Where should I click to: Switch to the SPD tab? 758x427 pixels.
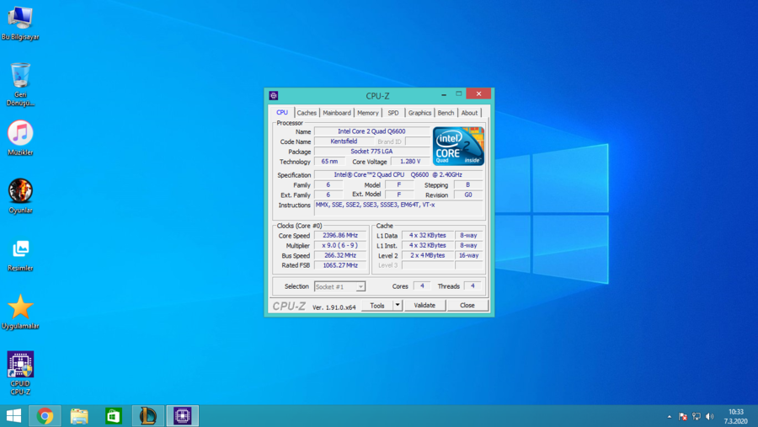393,113
